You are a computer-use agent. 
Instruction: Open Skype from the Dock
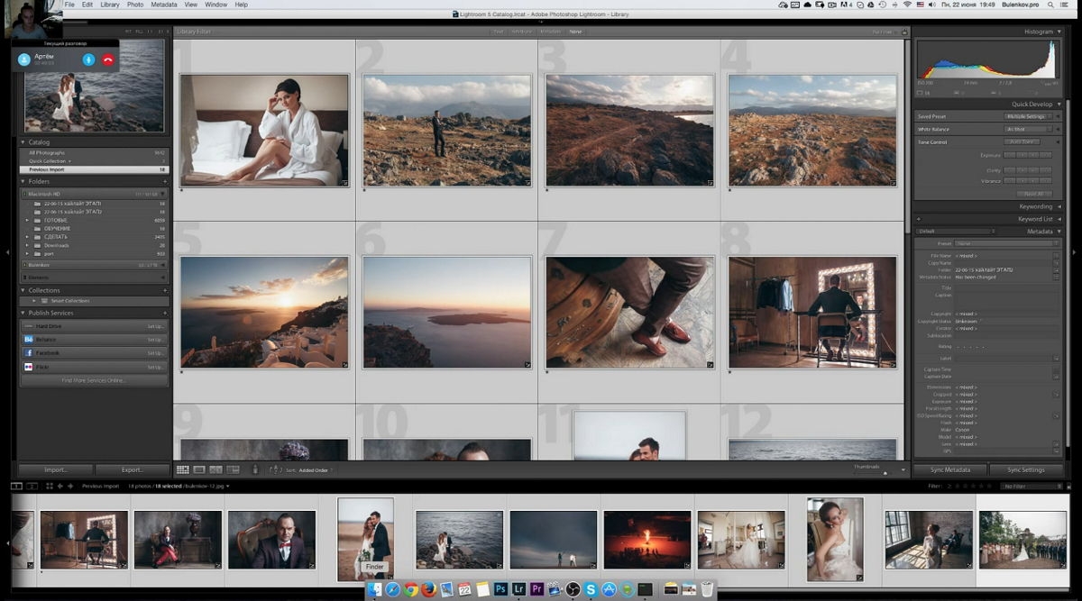[591, 588]
